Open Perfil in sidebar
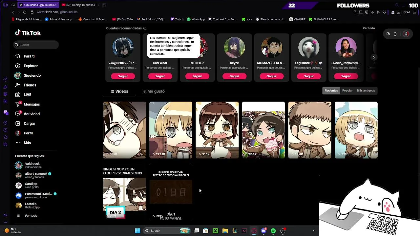The width and height of the screenshot is (420, 236). 24,133
